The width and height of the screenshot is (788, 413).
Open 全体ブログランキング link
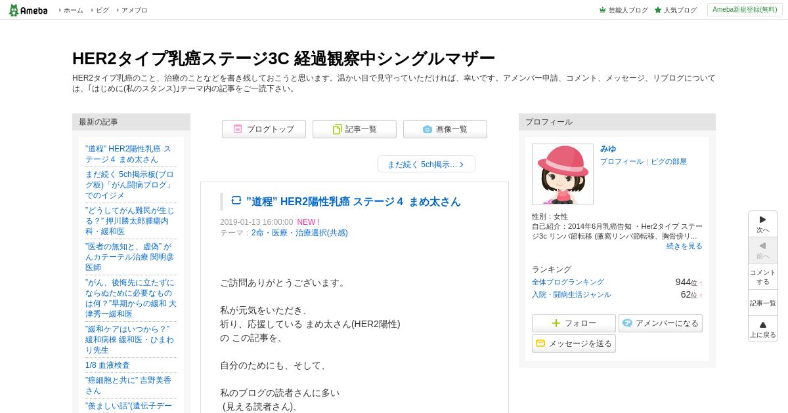(568, 282)
